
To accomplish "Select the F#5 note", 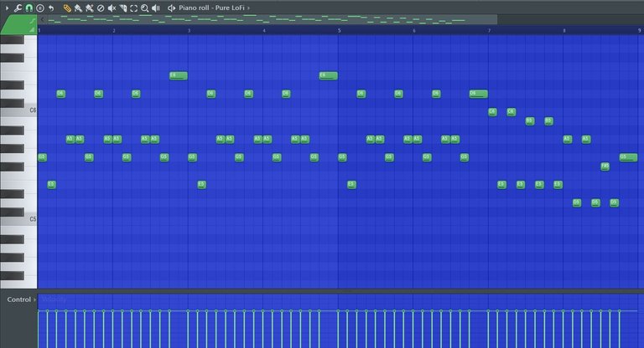I will [605, 166].
